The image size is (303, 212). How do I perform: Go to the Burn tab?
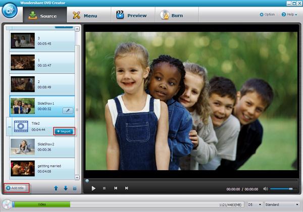coord(172,15)
